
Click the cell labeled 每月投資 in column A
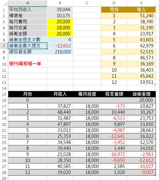27,28
